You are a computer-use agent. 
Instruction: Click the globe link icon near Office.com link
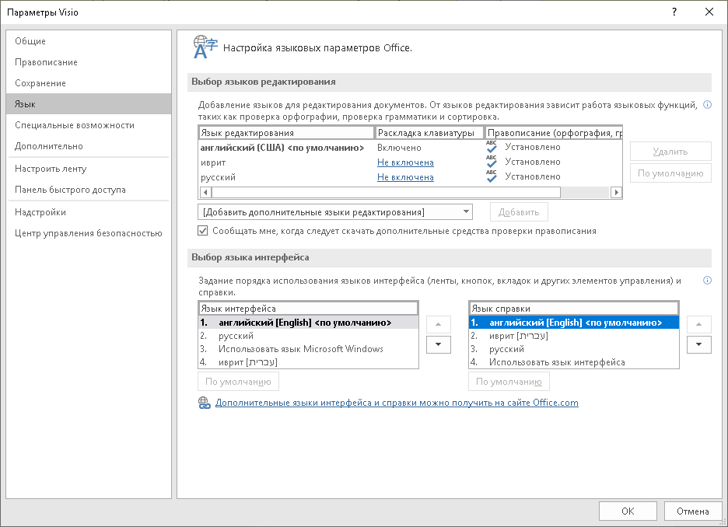(205, 403)
